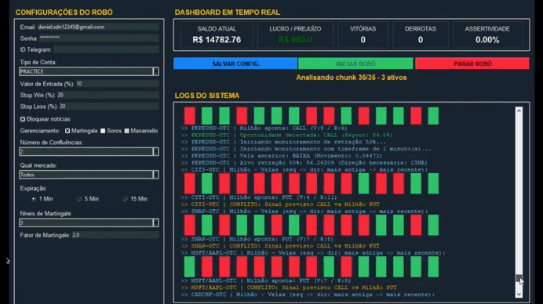The image size is (543, 304).
Task: Click the Email input field
Action: [x=98, y=27]
